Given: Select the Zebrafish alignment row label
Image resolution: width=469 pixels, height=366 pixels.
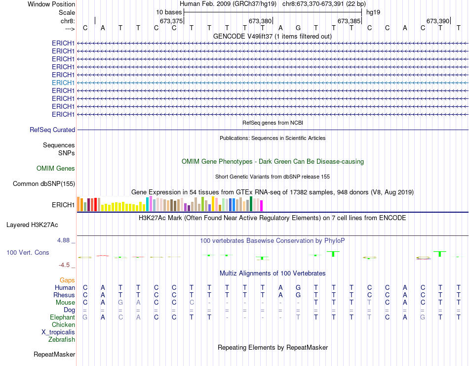Looking at the screenshot, I should coord(62,340).
